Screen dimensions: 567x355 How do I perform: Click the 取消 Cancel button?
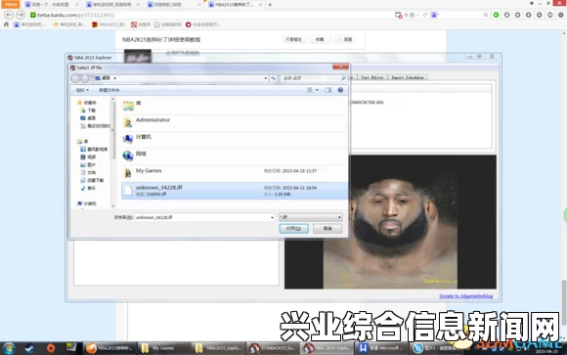point(327,229)
